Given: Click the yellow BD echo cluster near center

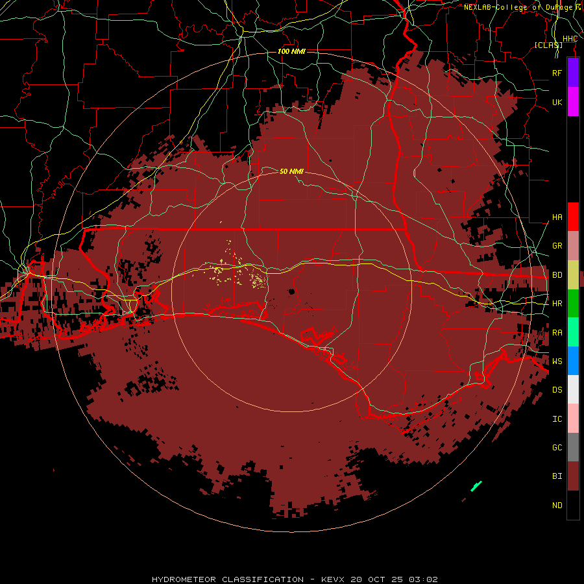Looking at the screenshot, I should [258, 280].
